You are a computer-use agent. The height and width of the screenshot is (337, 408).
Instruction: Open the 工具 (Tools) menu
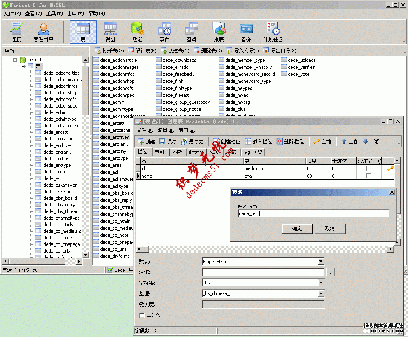click(54, 14)
